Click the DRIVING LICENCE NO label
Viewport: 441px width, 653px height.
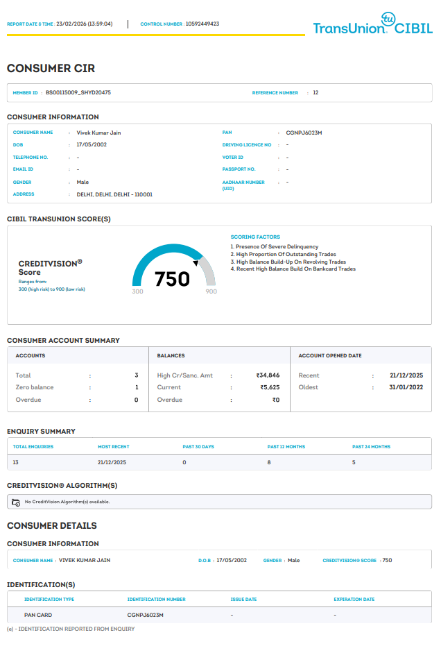(247, 145)
